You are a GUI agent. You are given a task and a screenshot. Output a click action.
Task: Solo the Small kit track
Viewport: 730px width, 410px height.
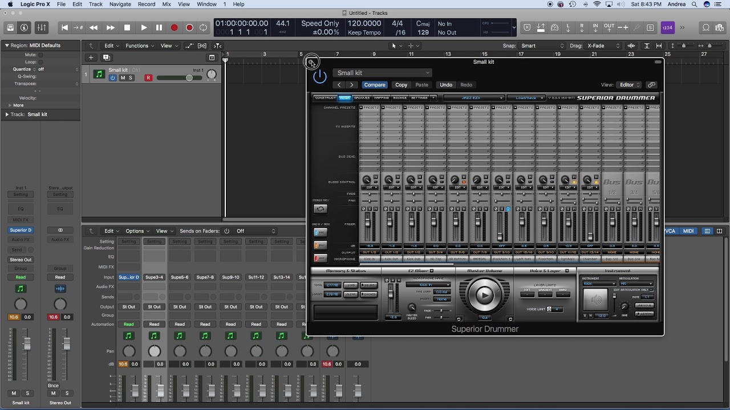point(131,77)
